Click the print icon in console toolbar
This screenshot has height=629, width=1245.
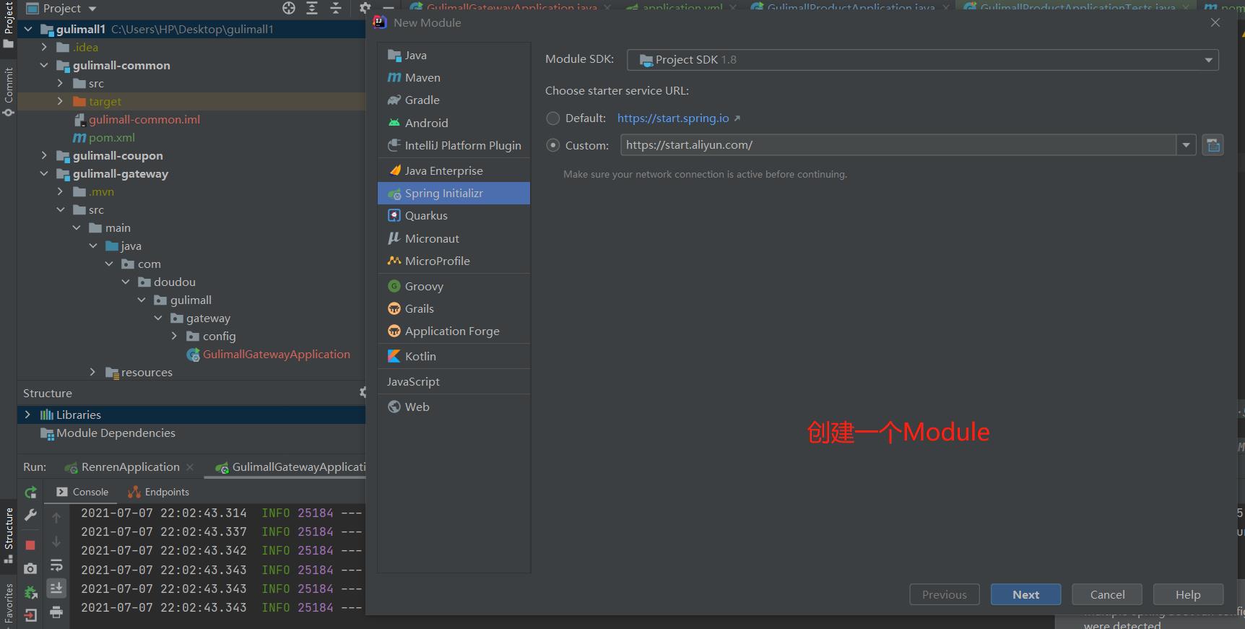click(x=56, y=612)
